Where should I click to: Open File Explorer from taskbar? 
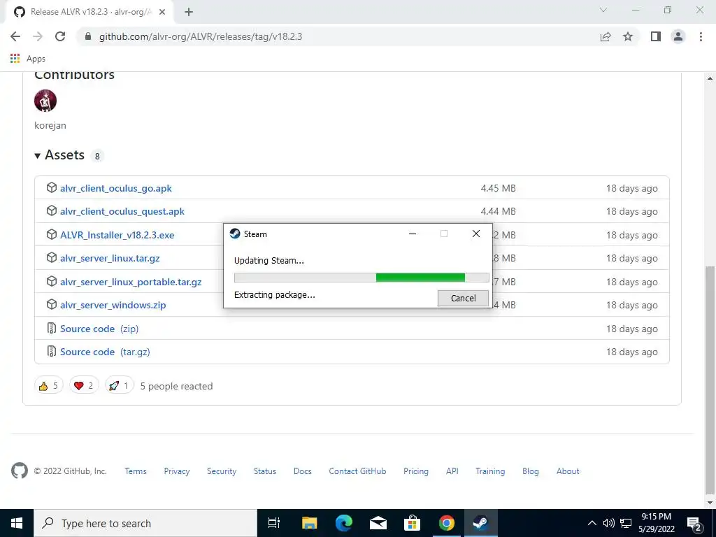click(x=309, y=523)
